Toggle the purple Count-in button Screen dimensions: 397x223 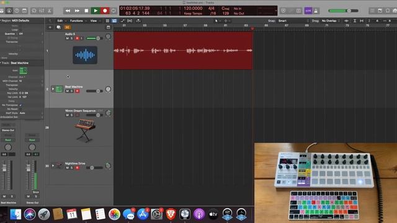tap(308, 11)
